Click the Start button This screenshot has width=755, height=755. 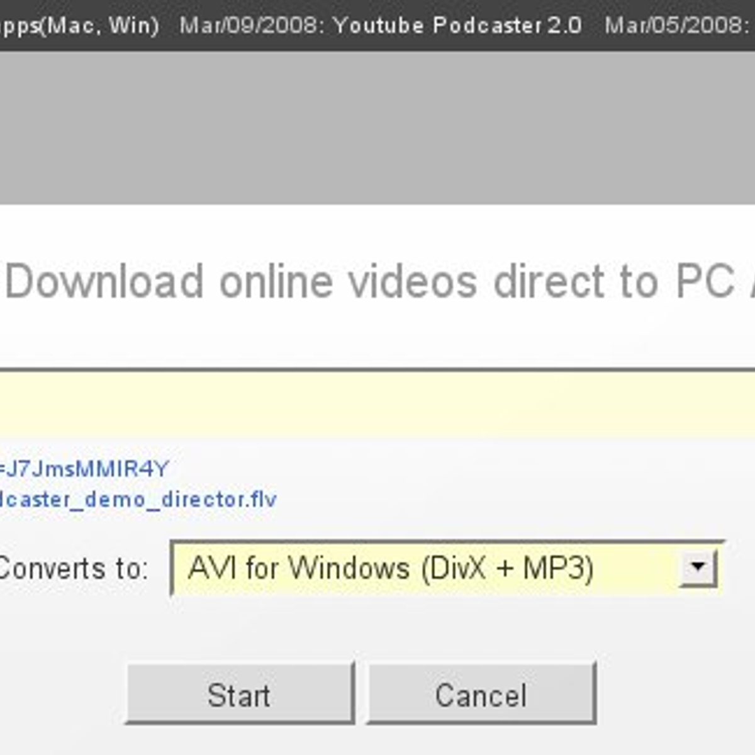pos(240,694)
